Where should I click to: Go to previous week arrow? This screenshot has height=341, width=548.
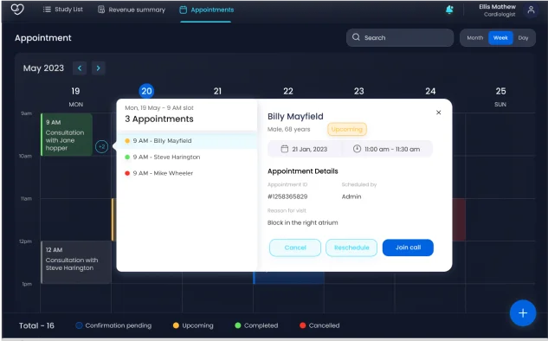(x=80, y=68)
